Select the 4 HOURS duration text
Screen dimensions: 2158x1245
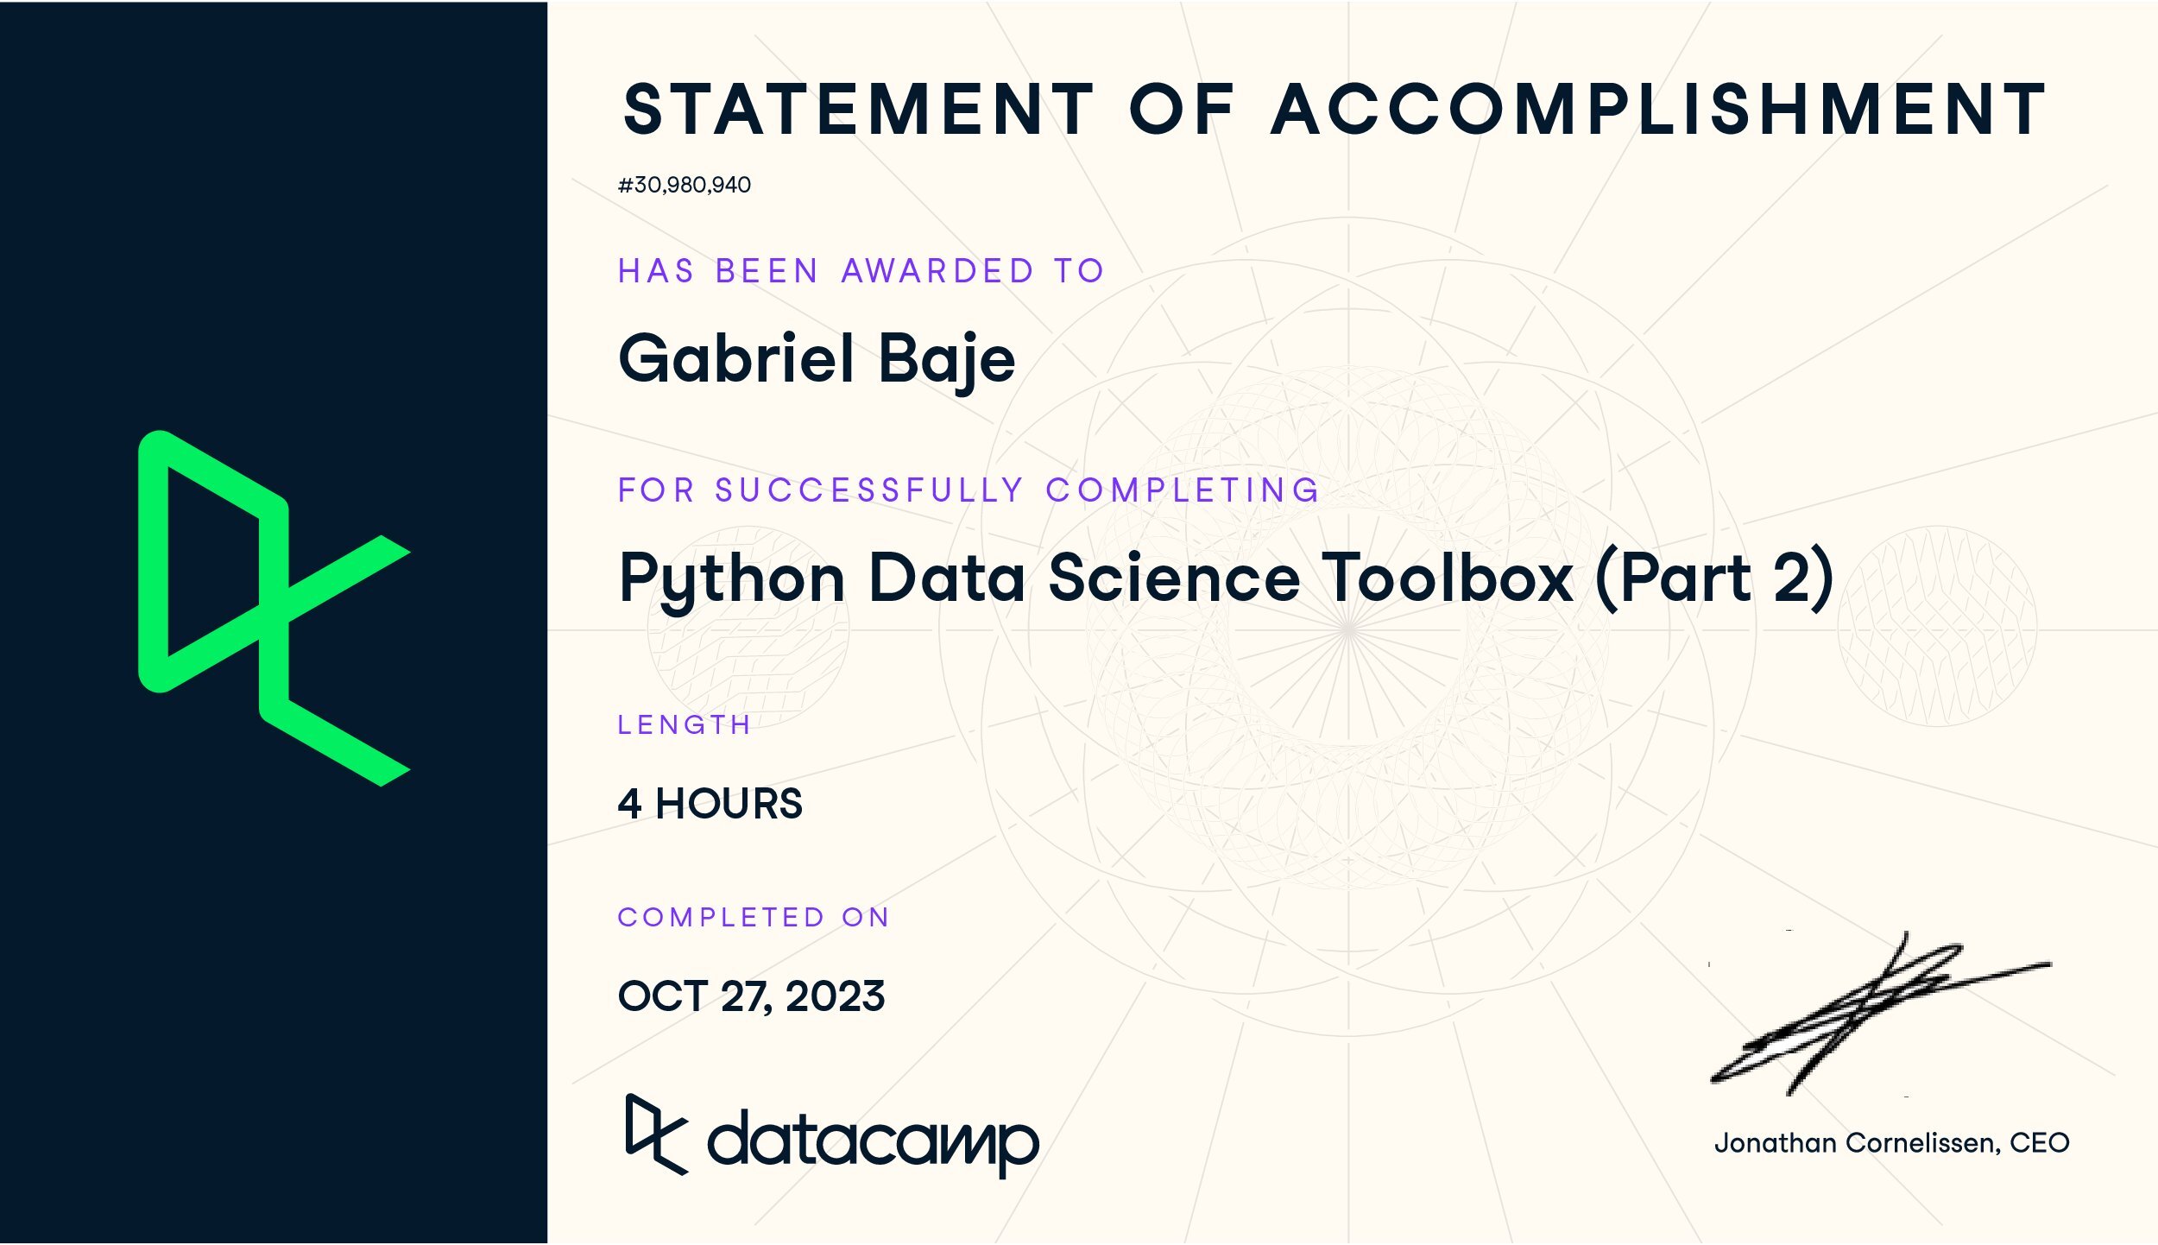(x=710, y=804)
